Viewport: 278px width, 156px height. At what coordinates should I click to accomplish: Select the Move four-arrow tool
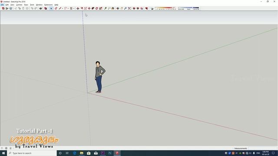point(89,8)
